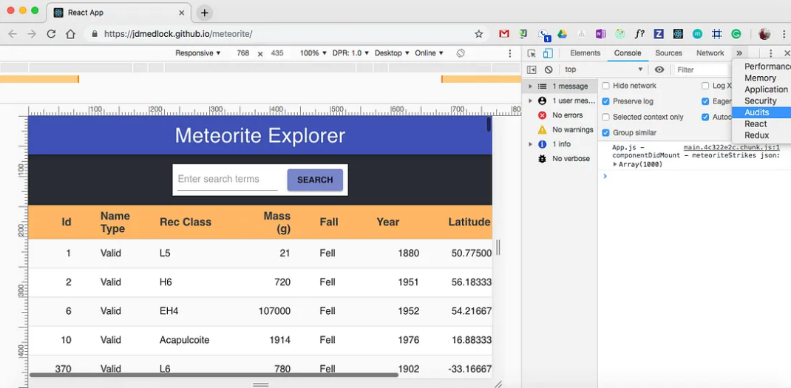Activate the inspect element picker
The width and height of the screenshot is (791, 388).
[x=532, y=53]
